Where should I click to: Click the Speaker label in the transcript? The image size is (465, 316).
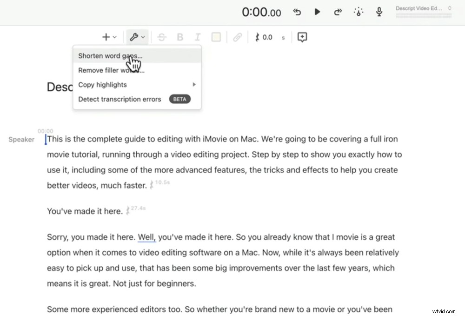point(21,139)
